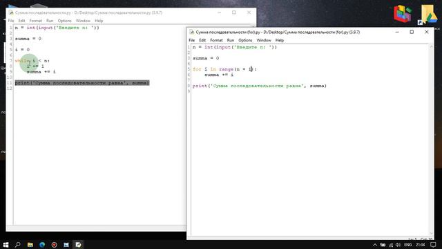Open the notification center icon

tap(433, 245)
